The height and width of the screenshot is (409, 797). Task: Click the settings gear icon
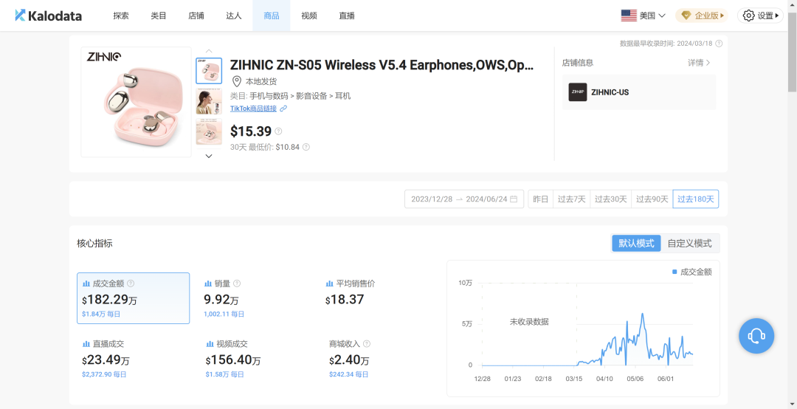click(x=749, y=16)
